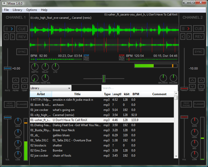Toggle REV reverse playback on Channel 1
This screenshot has height=167, width=208.
pyautogui.click(x=22, y=37)
